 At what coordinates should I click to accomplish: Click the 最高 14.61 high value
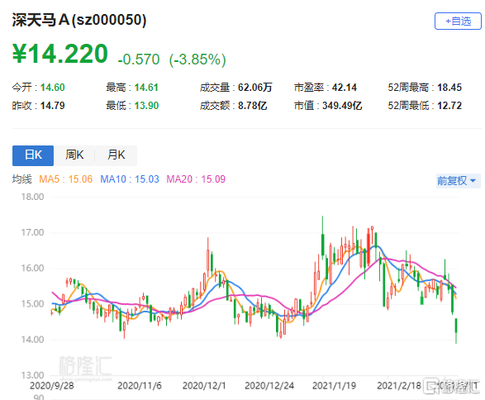pos(132,88)
